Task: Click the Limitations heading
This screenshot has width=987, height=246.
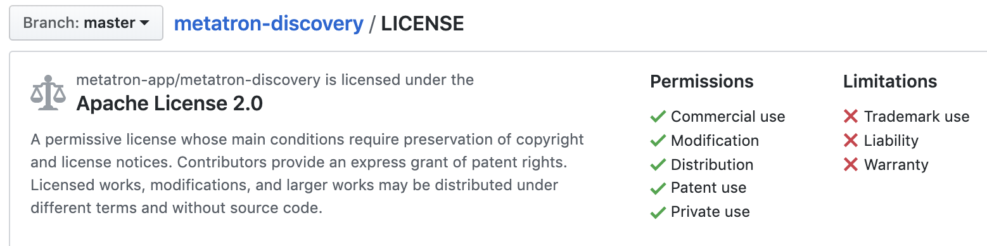Action: coord(890,82)
